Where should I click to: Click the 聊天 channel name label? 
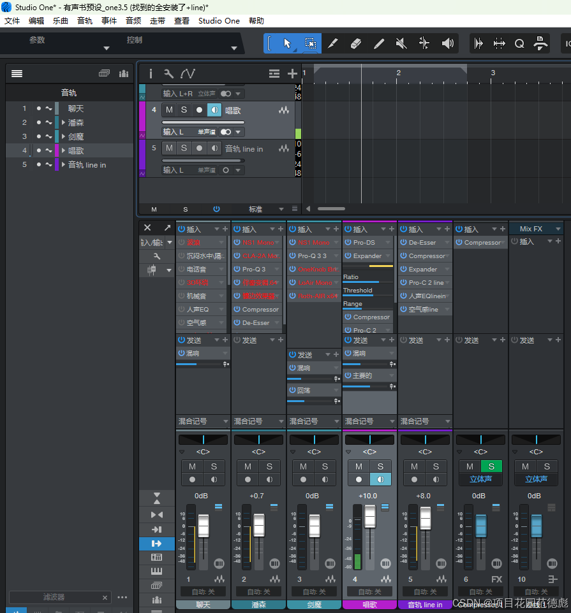[203, 605]
